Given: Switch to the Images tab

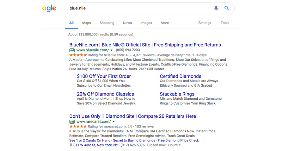Looking at the screenshot, I should [146, 23].
